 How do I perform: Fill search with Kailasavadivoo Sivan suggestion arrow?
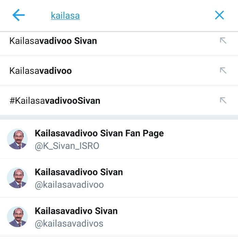(223, 41)
